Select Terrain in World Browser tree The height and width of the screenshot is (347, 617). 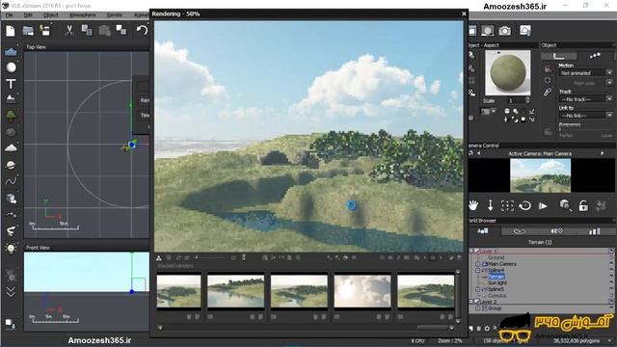click(496, 277)
